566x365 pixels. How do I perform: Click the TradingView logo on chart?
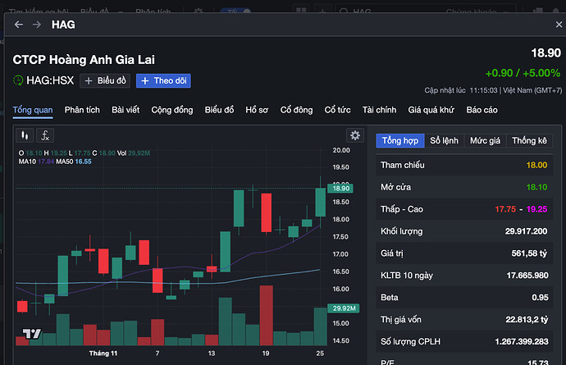pyautogui.click(x=31, y=334)
